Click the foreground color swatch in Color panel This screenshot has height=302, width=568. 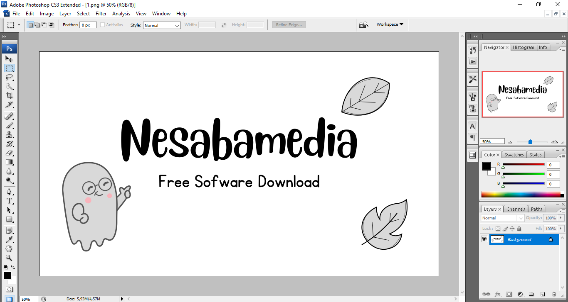click(x=486, y=166)
